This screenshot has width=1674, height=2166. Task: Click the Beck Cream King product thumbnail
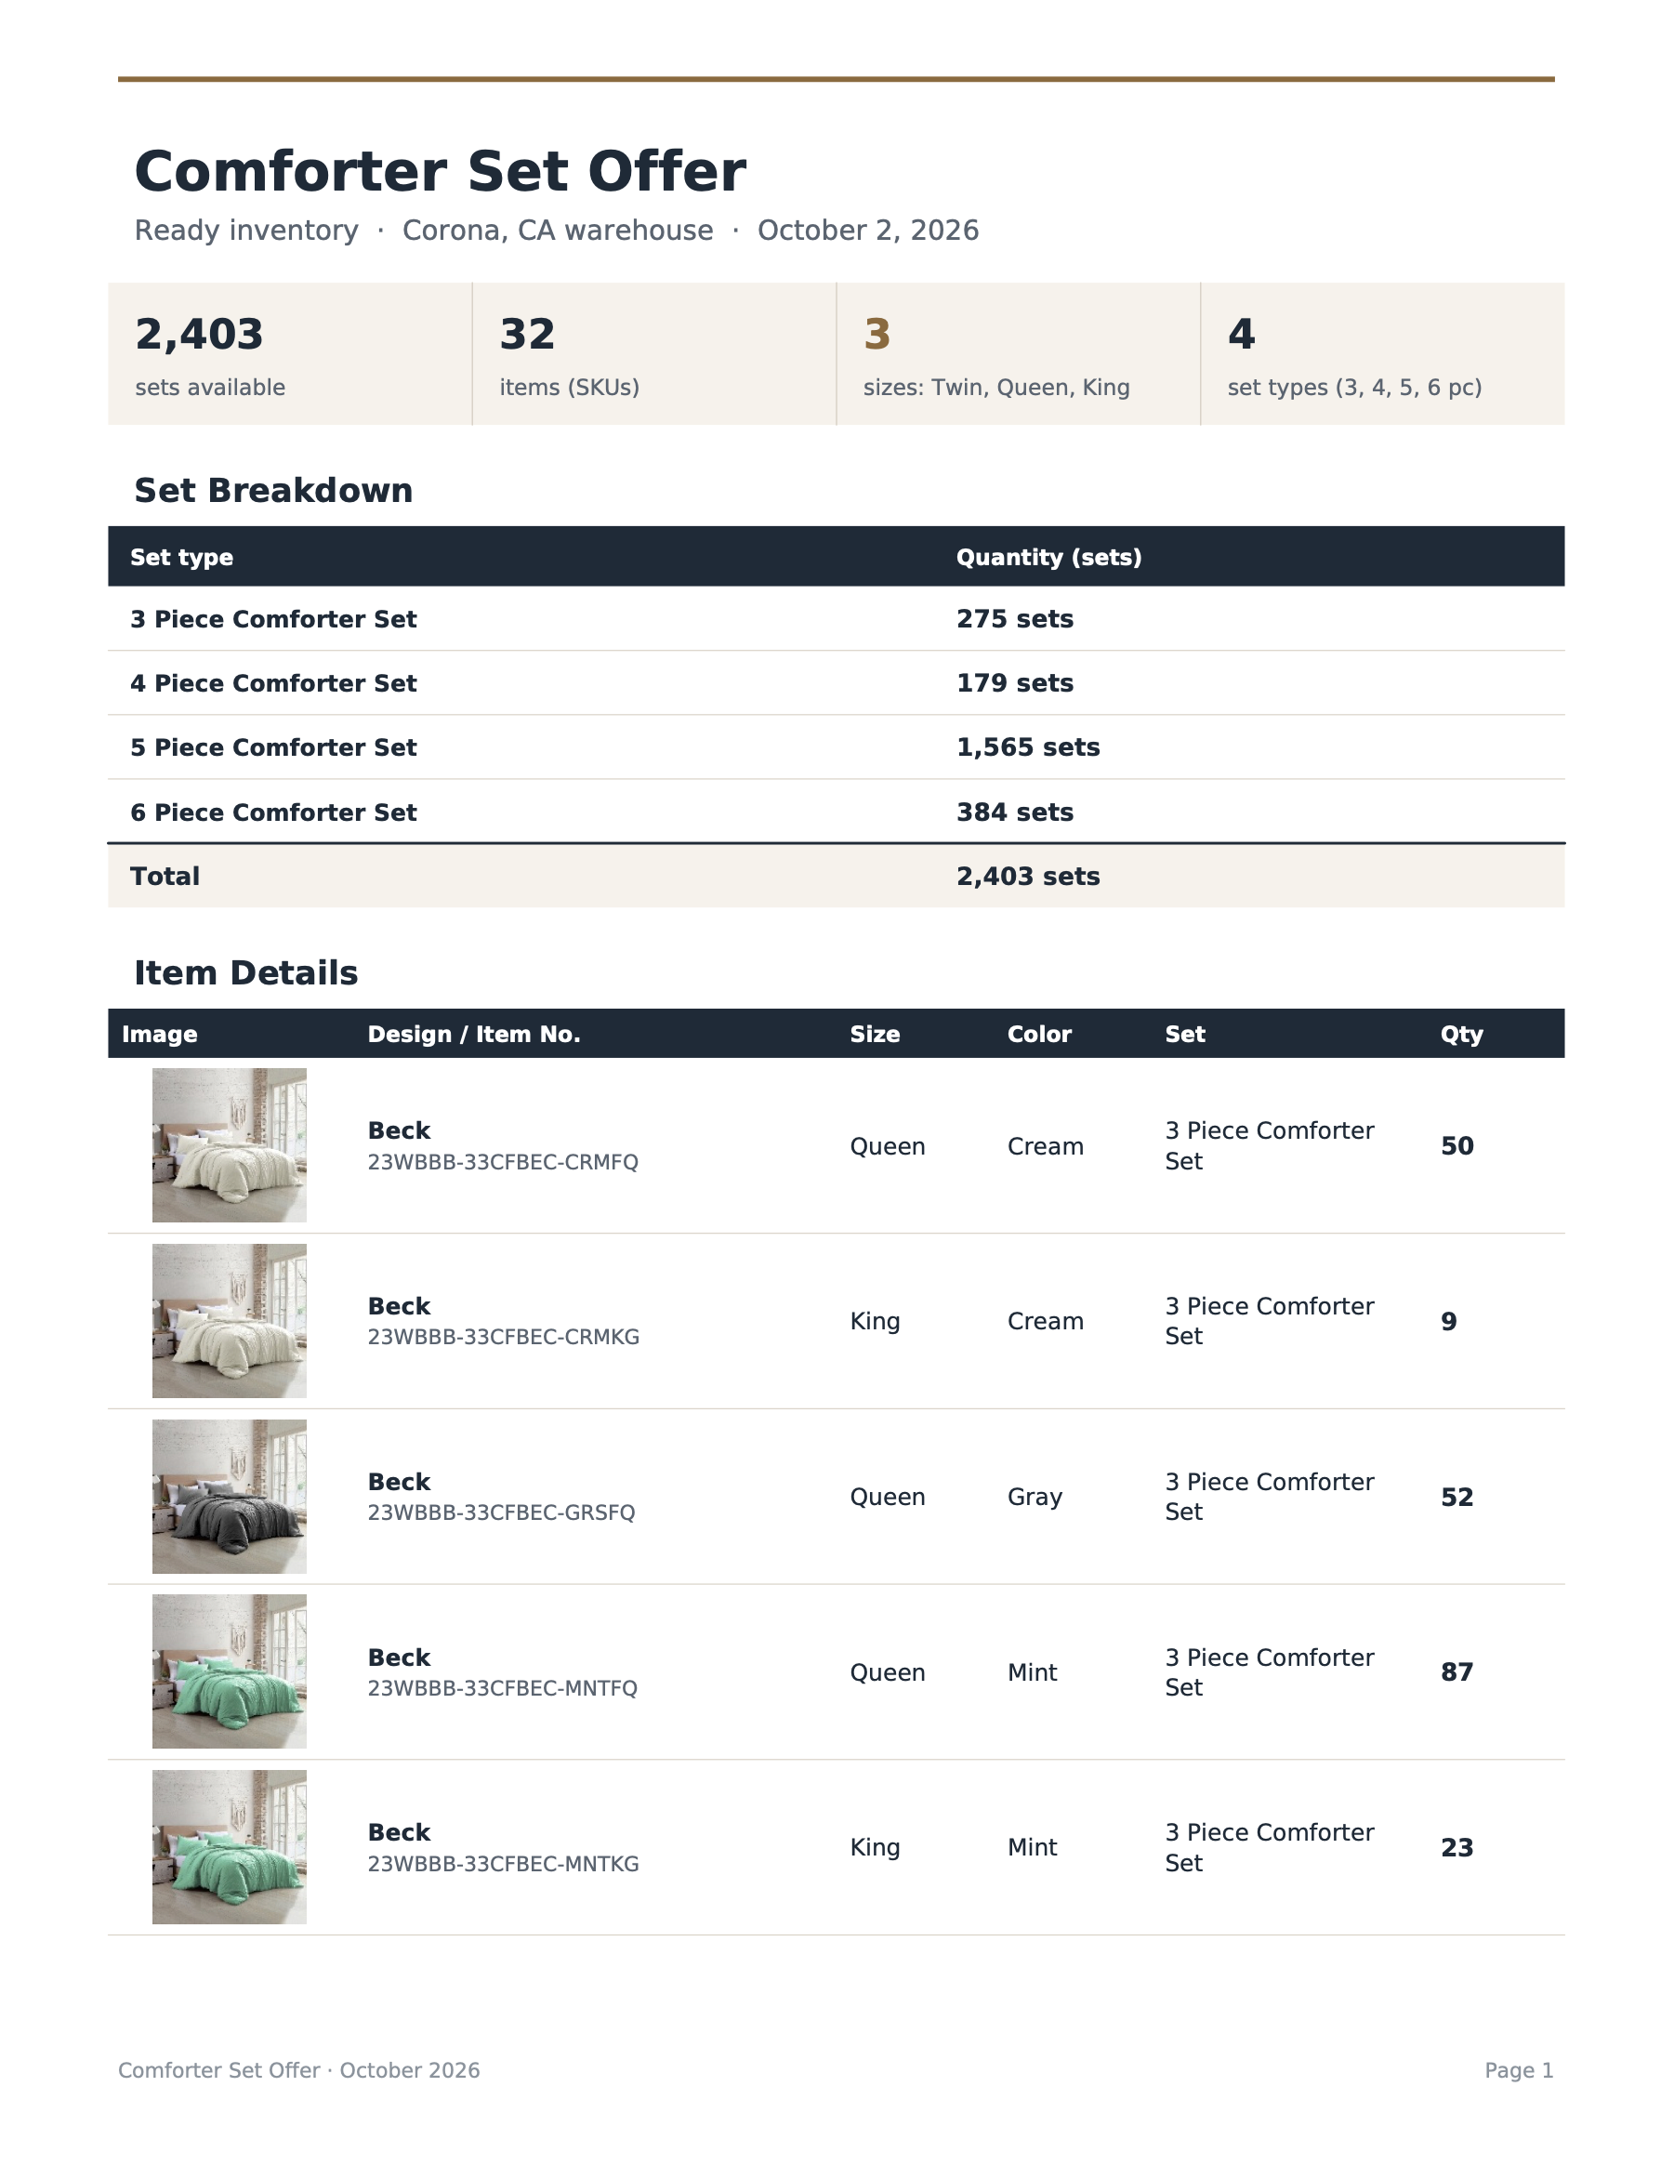pyautogui.click(x=229, y=1321)
